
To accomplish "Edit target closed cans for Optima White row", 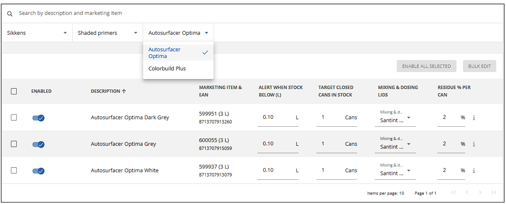I will 337,171.
